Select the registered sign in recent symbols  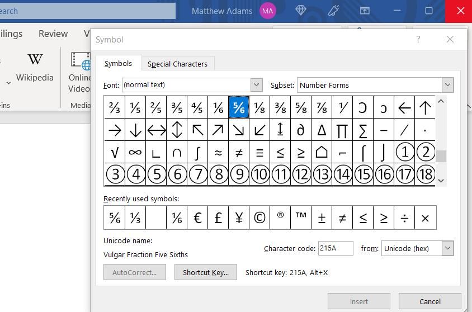[280, 218]
